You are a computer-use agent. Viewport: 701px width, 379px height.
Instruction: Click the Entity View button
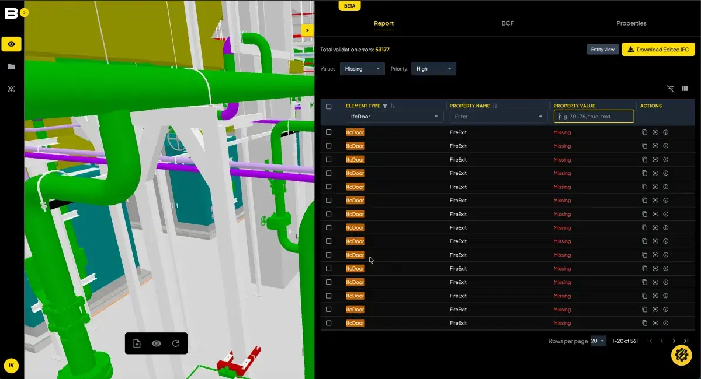(602, 50)
